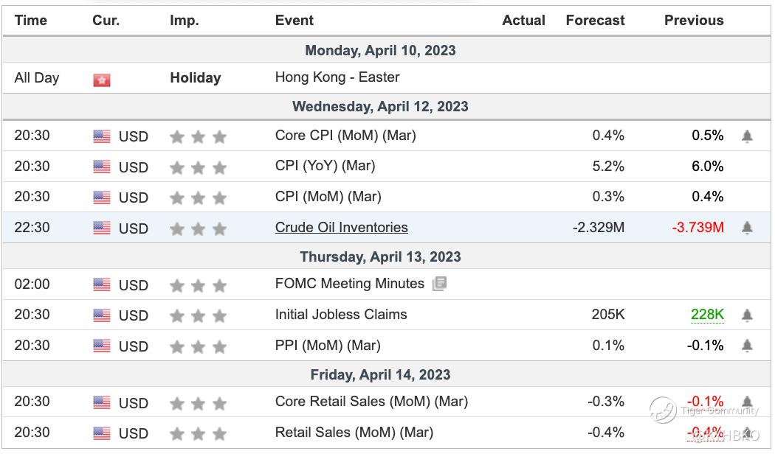The image size is (775, 454).
Task: Click the Forecast column header
Action: [595, 21]
